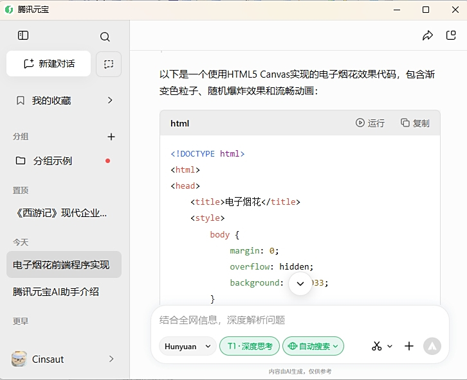This screenshot has width=467, height=380.
Task: Click the share arrow icon
Action: click(428, 36)
